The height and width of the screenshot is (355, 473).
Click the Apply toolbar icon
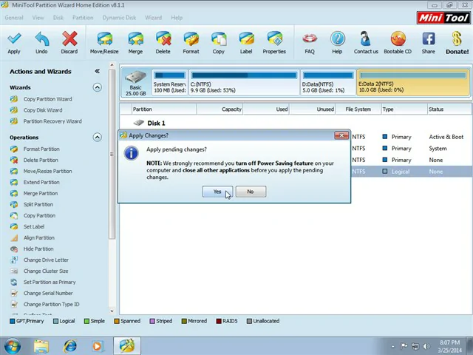pos(14,41)
